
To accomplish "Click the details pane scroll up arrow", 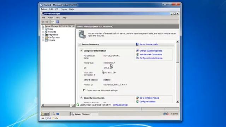I will [178, 42].
